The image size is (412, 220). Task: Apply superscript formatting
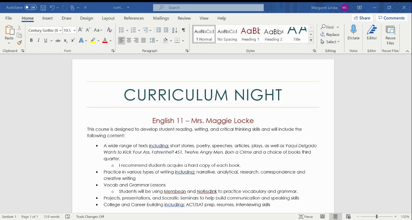73,40
